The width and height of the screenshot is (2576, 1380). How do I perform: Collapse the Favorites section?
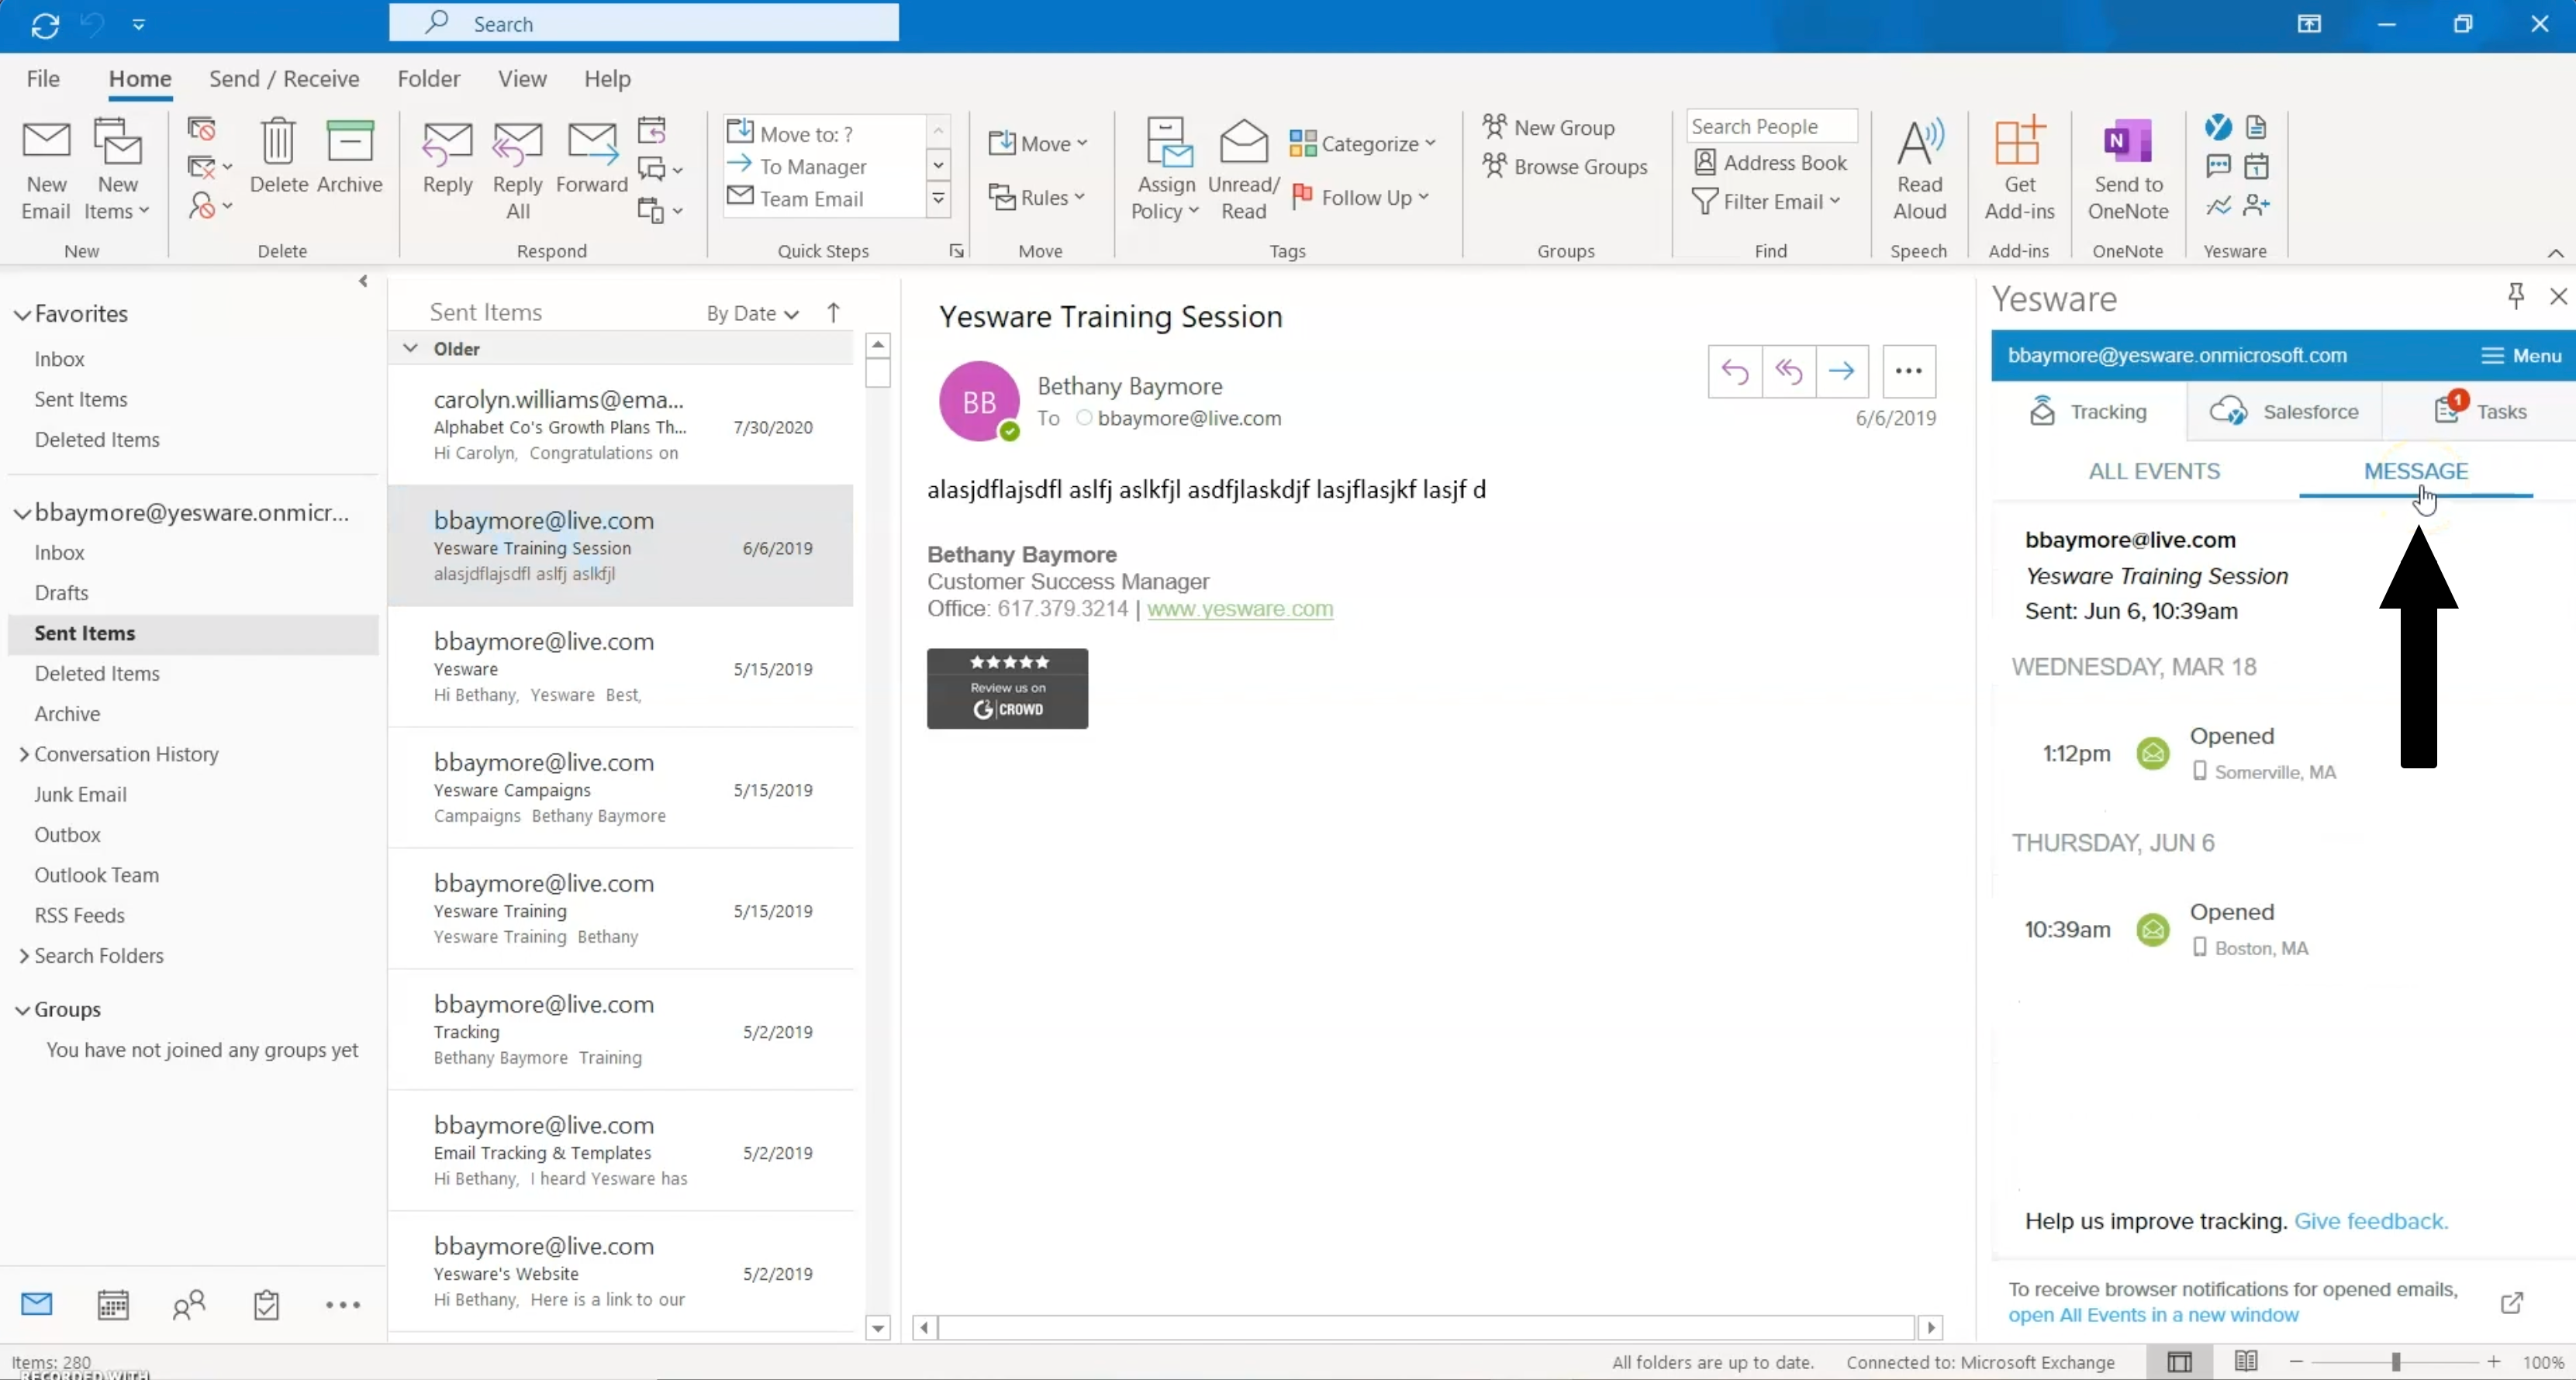(x=22, y=315)
